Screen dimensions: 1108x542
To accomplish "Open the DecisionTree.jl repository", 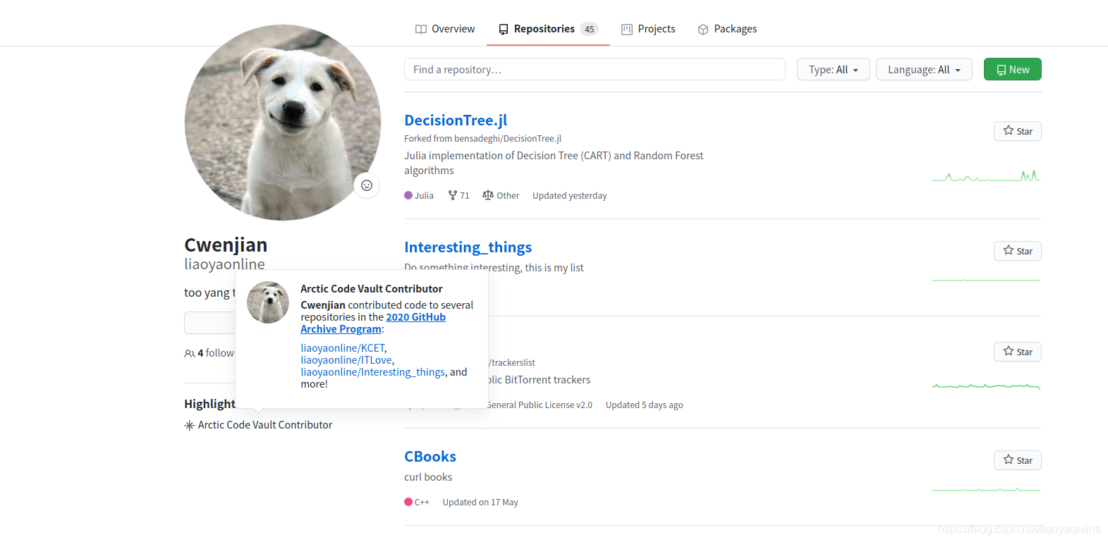I will (456, 121).
